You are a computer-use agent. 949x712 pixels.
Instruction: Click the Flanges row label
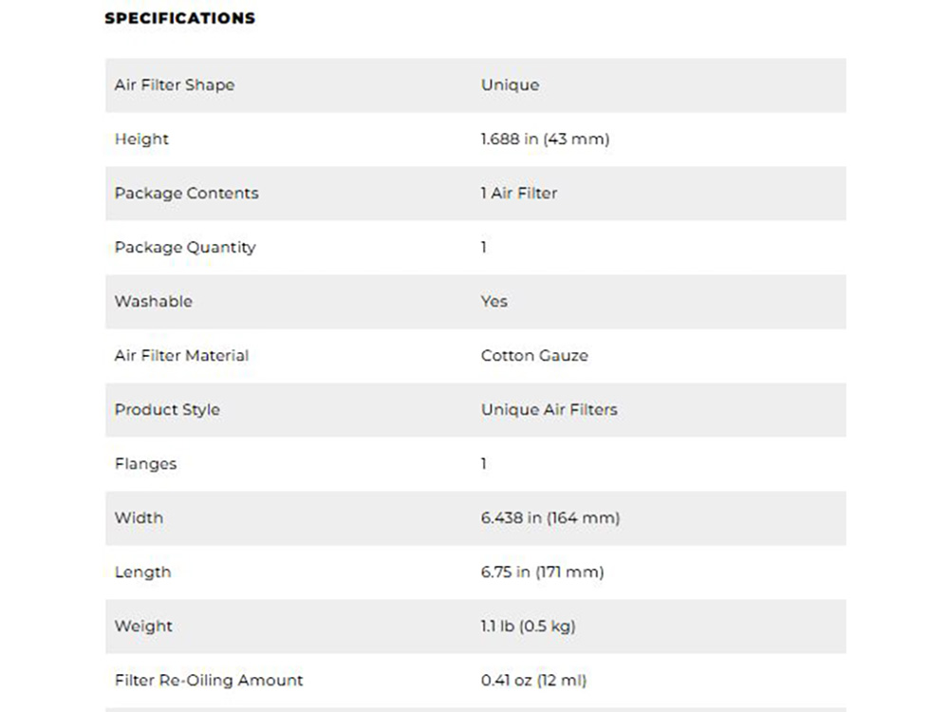pyautogui.click(x=145, y=463)
